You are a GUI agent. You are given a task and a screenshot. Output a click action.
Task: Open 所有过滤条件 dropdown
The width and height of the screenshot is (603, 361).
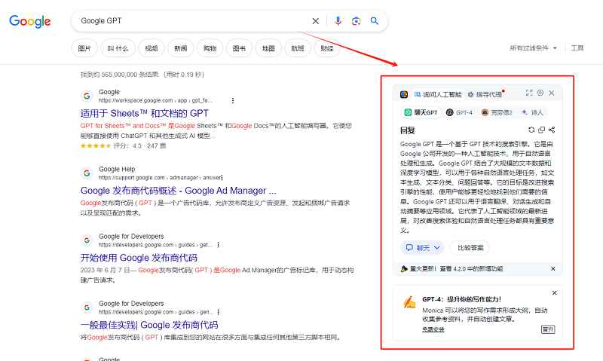pyautogui.click(x=534, y=48)
